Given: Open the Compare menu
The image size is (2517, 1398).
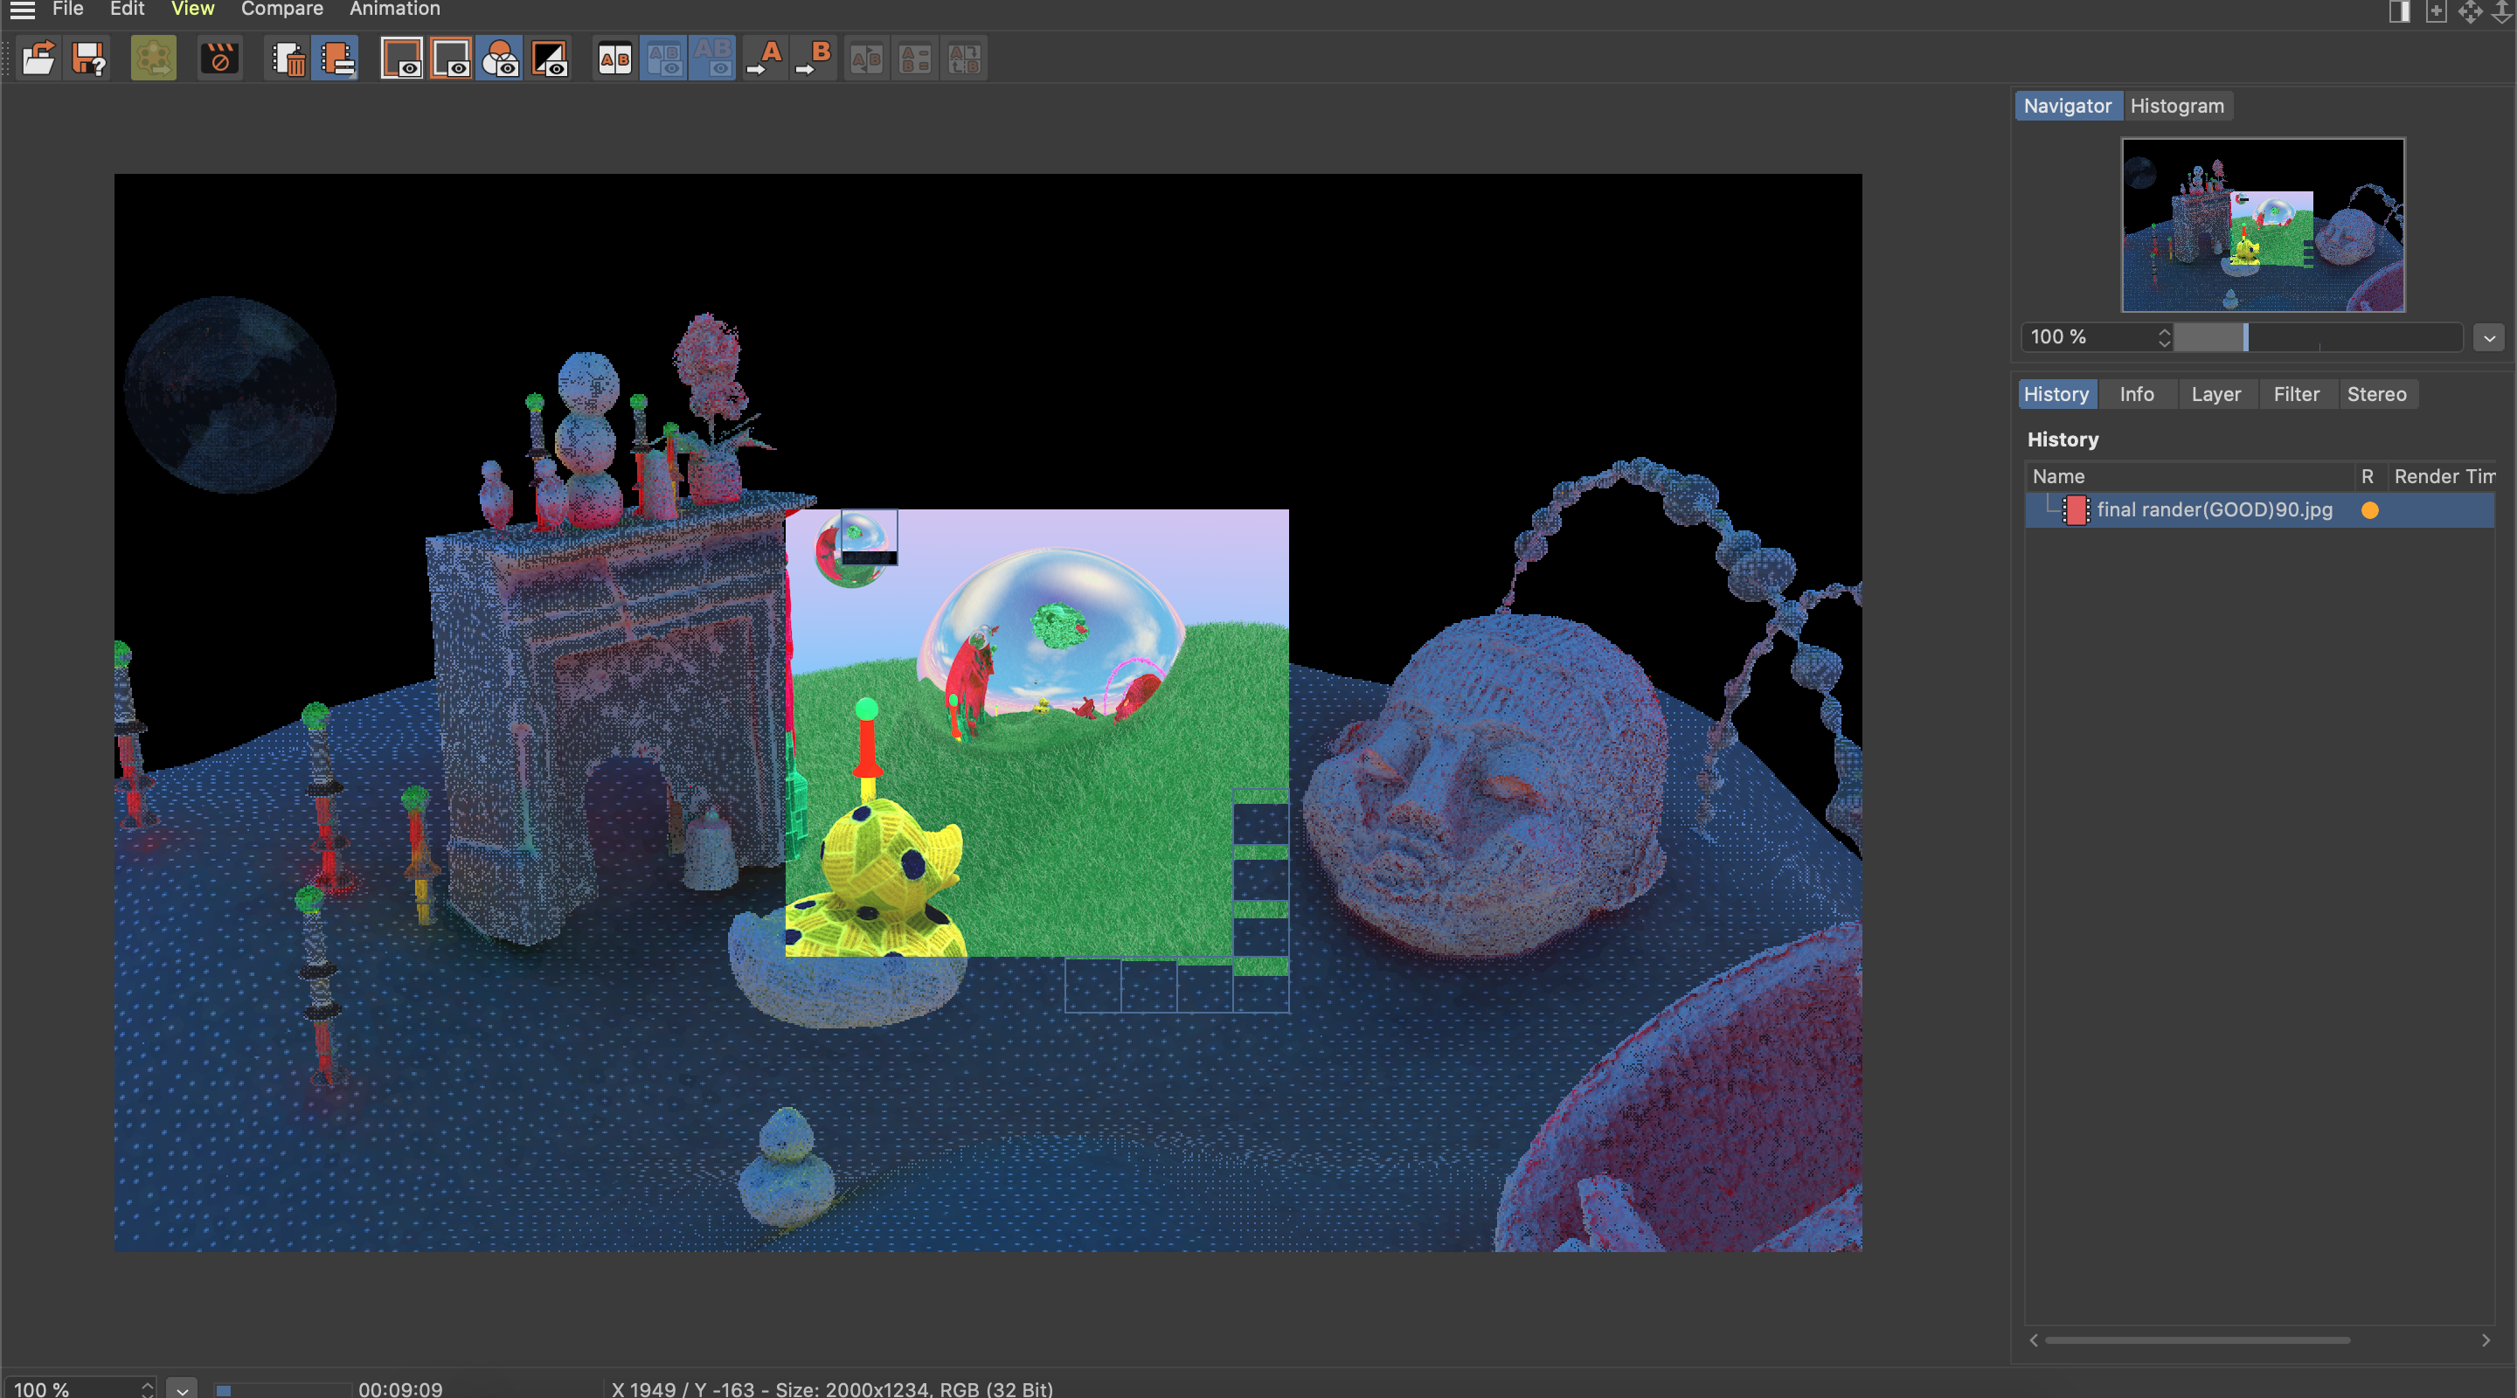Looking at the screenshot, I should [x=281, y=10].
